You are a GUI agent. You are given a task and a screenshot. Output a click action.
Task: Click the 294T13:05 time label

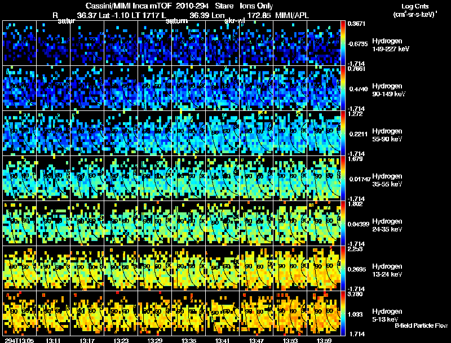[19, 340]
